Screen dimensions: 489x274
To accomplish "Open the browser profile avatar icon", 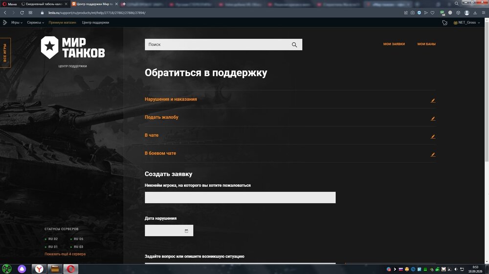I will 467,13.
